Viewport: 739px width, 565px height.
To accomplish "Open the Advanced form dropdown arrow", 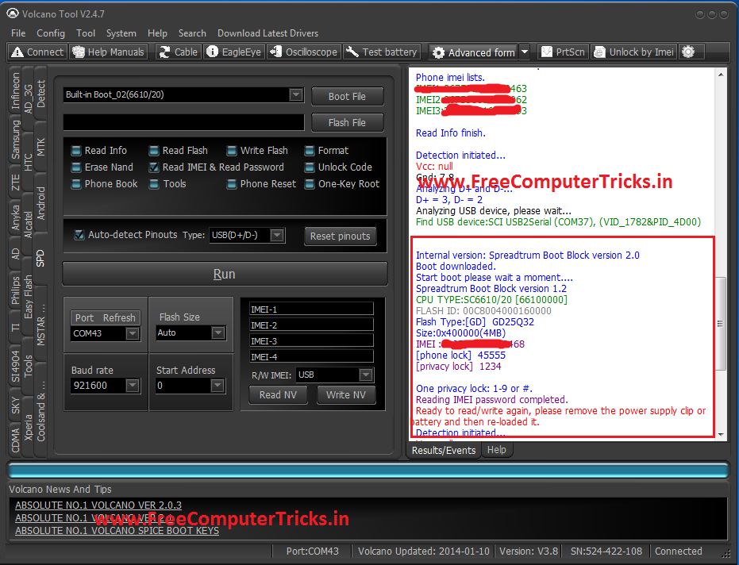I will coord(525,52).
